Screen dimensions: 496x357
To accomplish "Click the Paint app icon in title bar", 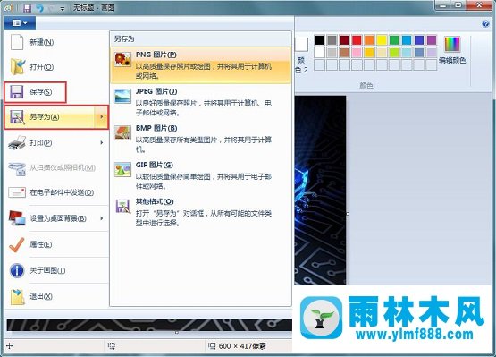I will click(x=9, y=8).
